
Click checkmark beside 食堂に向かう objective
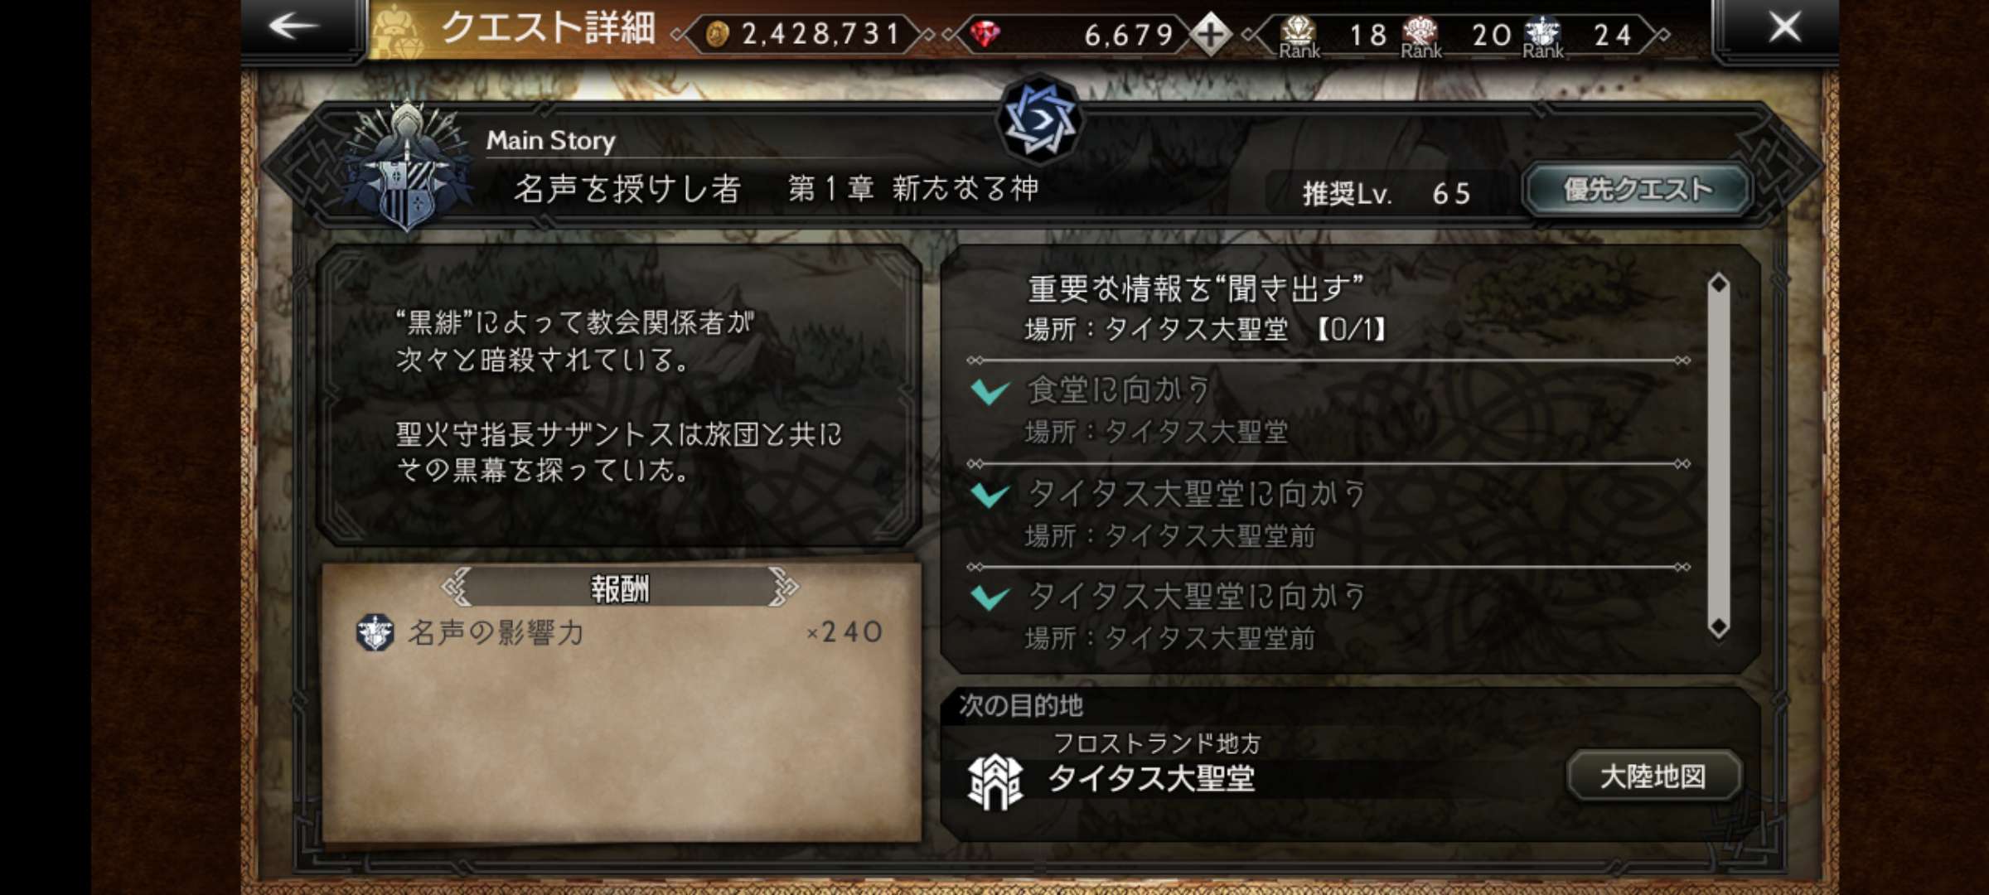point(990,391)
